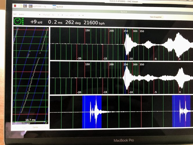Click the green clock status icon
The height and width of the screenshot is (145, 193).
point(18,21)
